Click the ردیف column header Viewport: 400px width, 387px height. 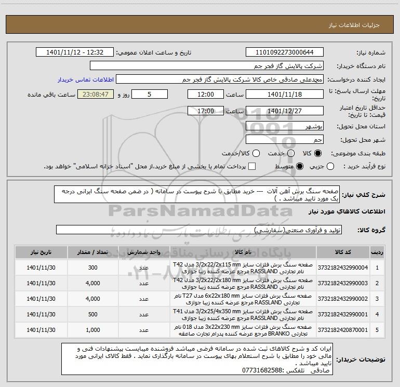(377, 252)
